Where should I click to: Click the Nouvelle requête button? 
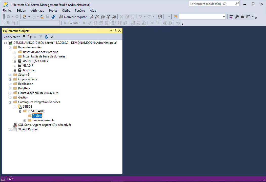click(73, 17)
